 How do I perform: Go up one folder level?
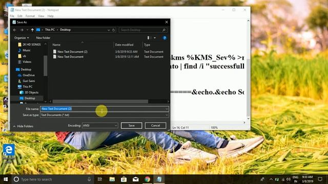point(32,30)
